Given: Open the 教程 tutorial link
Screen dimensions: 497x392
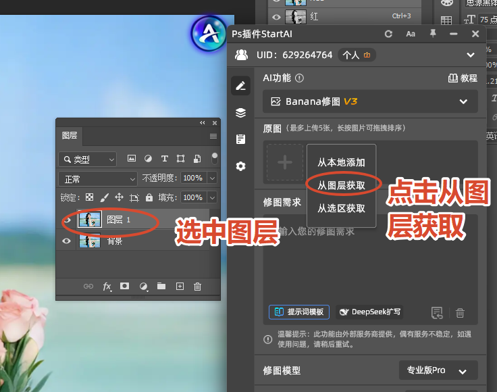Looking at the screenshot, I should 463,78.
